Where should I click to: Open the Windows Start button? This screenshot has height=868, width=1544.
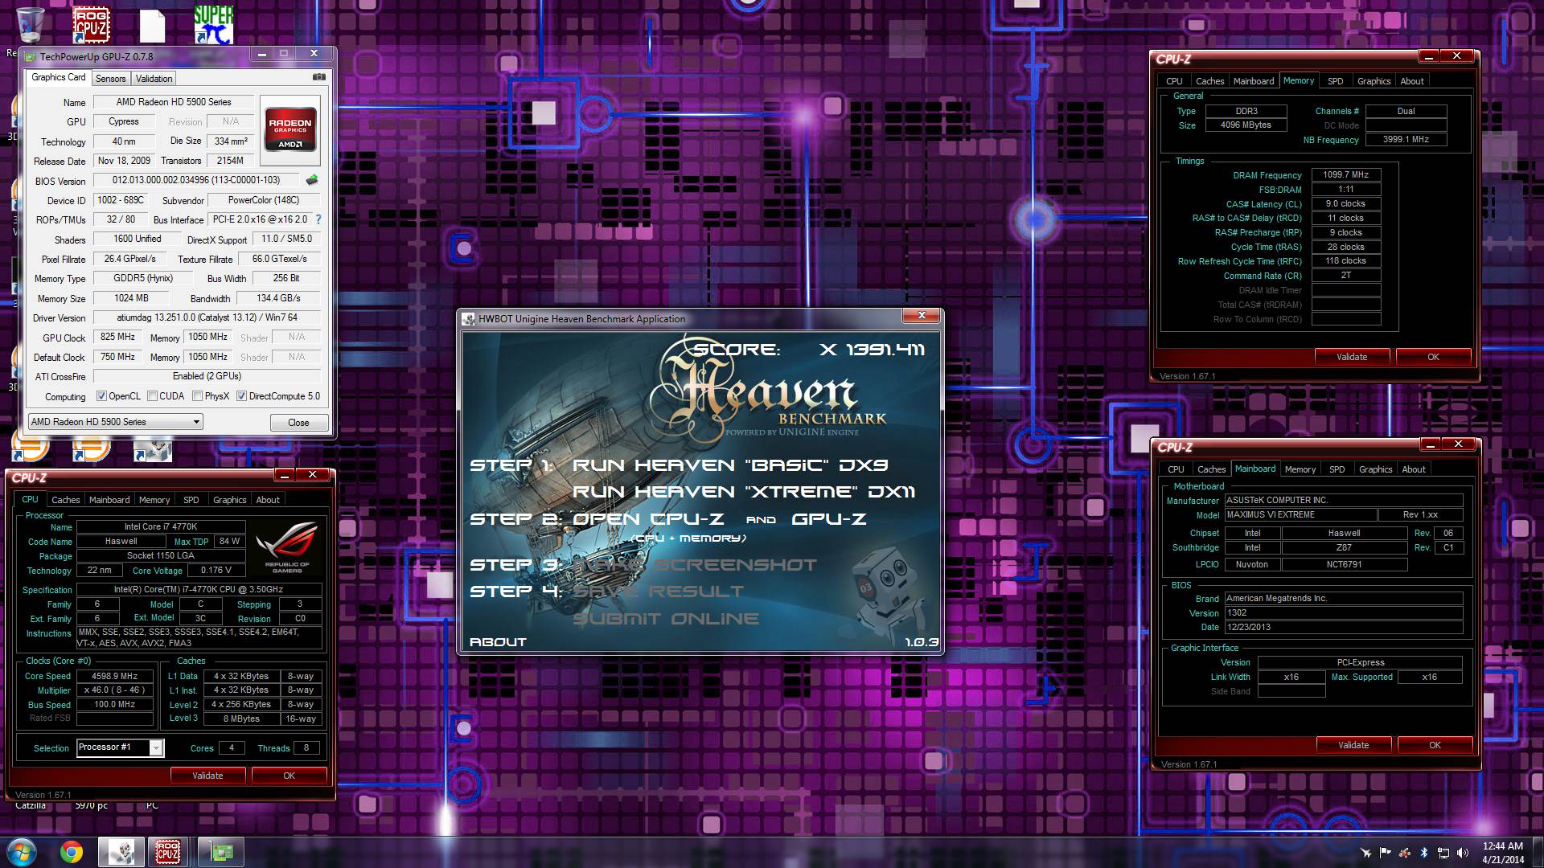tap(21, 851)
